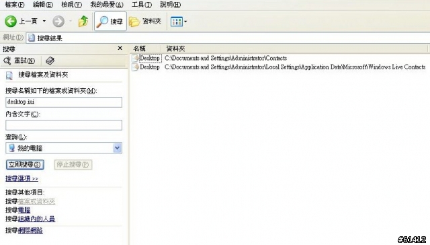Click the 檔案或資料夾 search link
Screen dimensions: 430x245
pyautogui.click(x=36, y=201)
